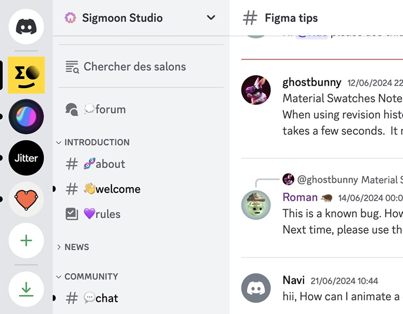Open the Sigmoon Studio server dropdown menu
This screenshot has width=403, height=314.
(x=211, y=18)
